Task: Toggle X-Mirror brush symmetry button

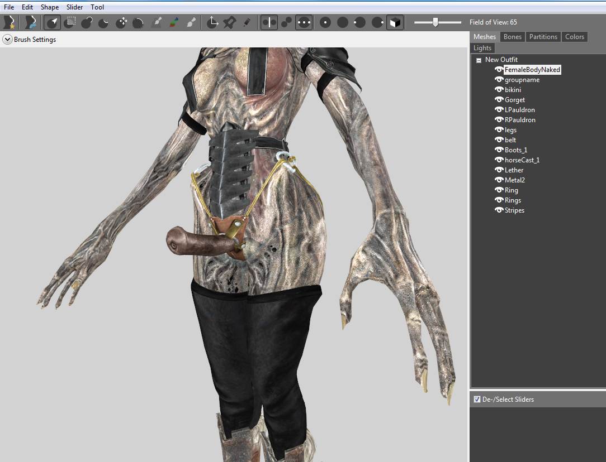Action: (269, 22)
